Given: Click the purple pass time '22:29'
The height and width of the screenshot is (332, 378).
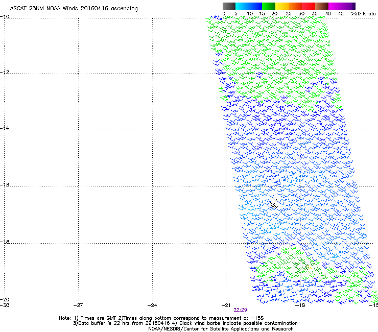Looking at the screenshot, I should 240,310.
